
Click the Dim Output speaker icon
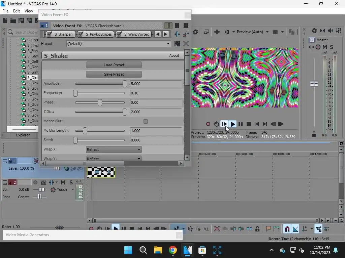click(x=330, y=31)
